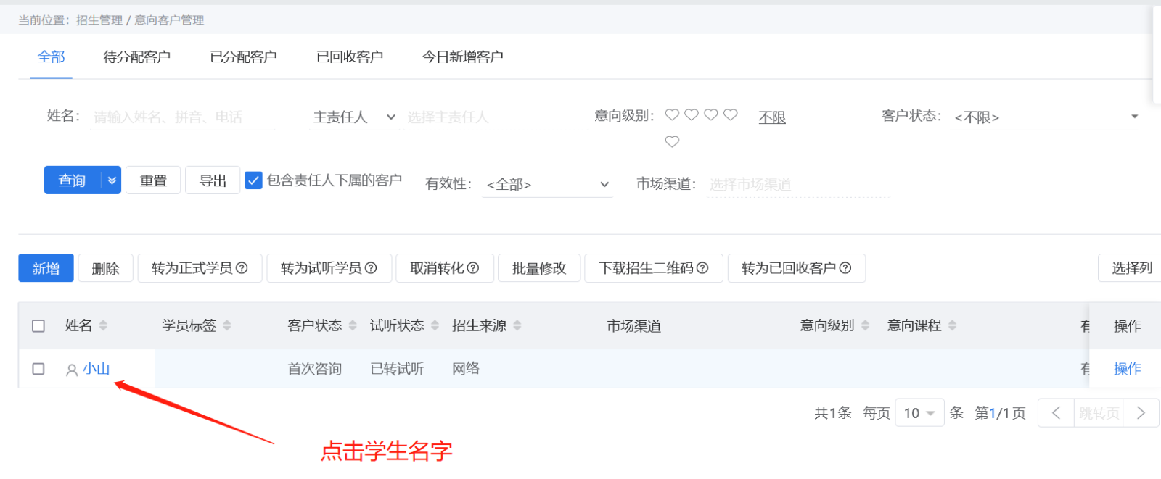Click the 选择列 button
Viewport: 1161px width, 479px height.
pyautogui.click(x=1131, y=268)
